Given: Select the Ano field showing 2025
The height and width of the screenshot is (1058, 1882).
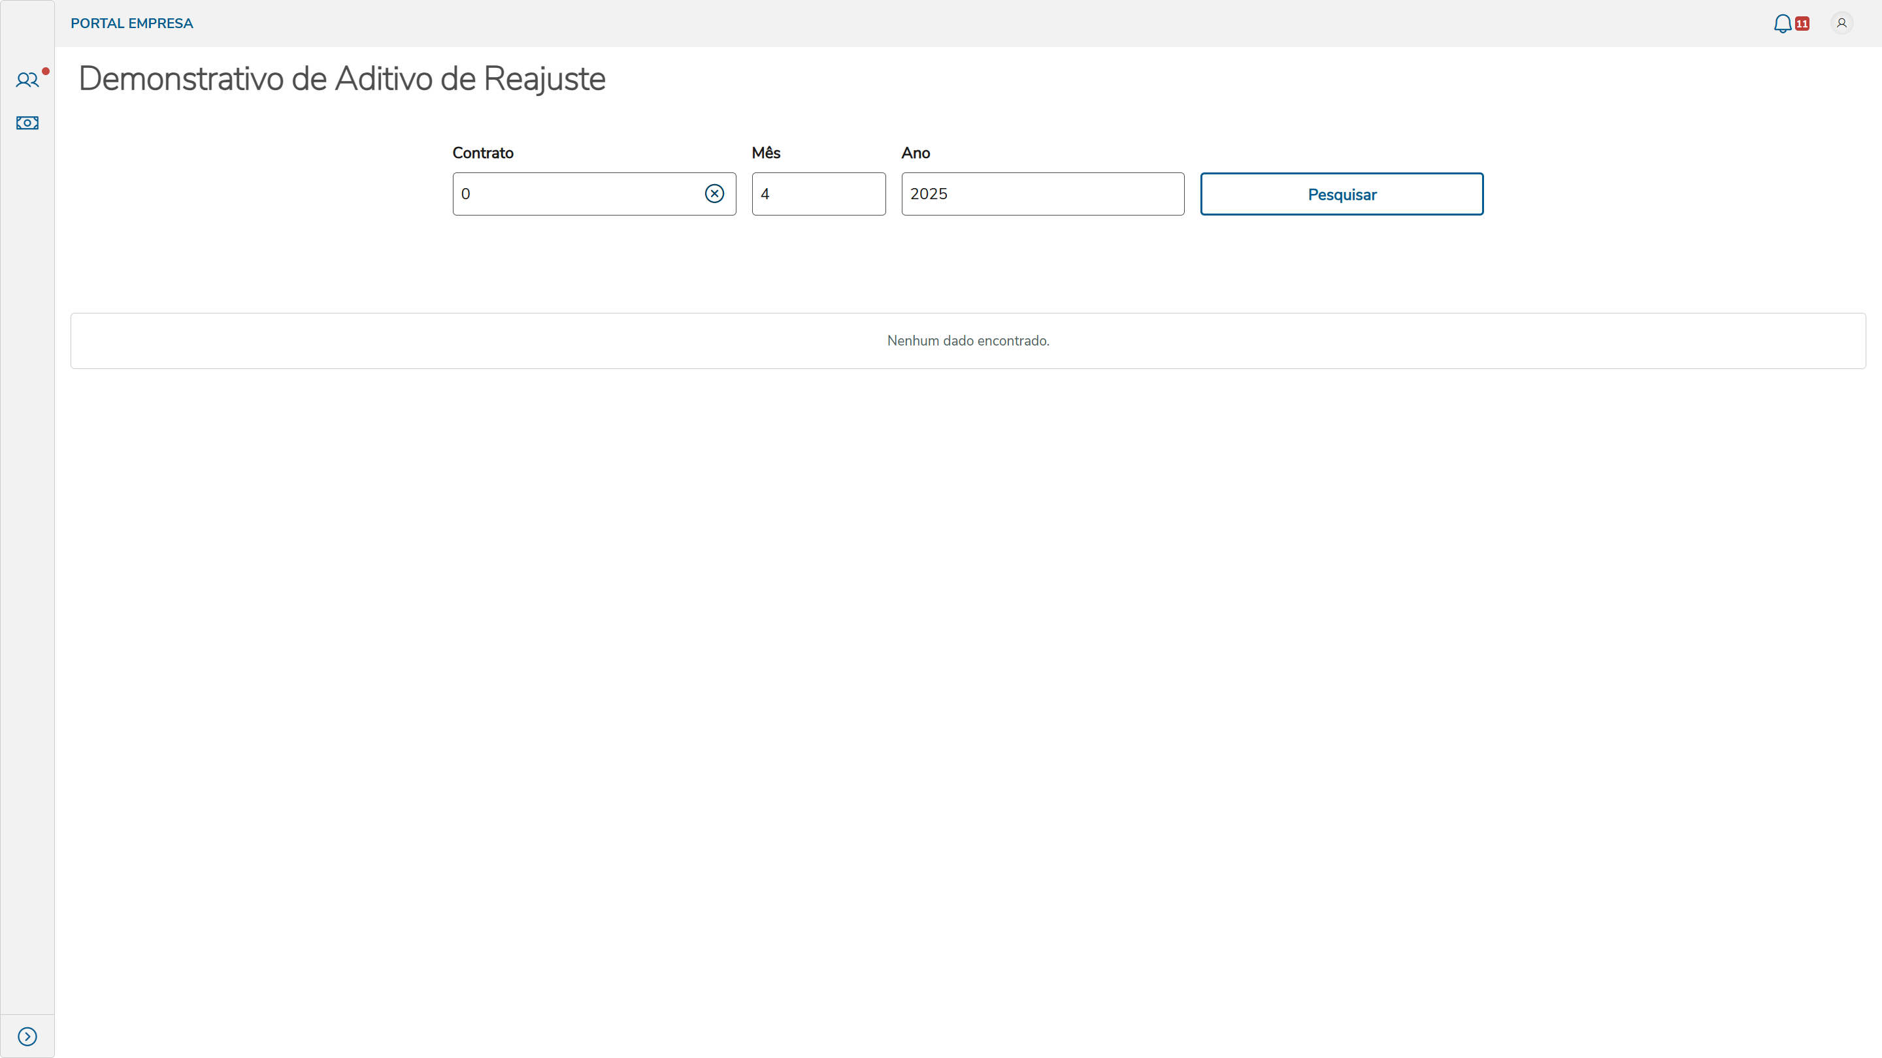Looking at the screenshot, I should pos(1042,193).
